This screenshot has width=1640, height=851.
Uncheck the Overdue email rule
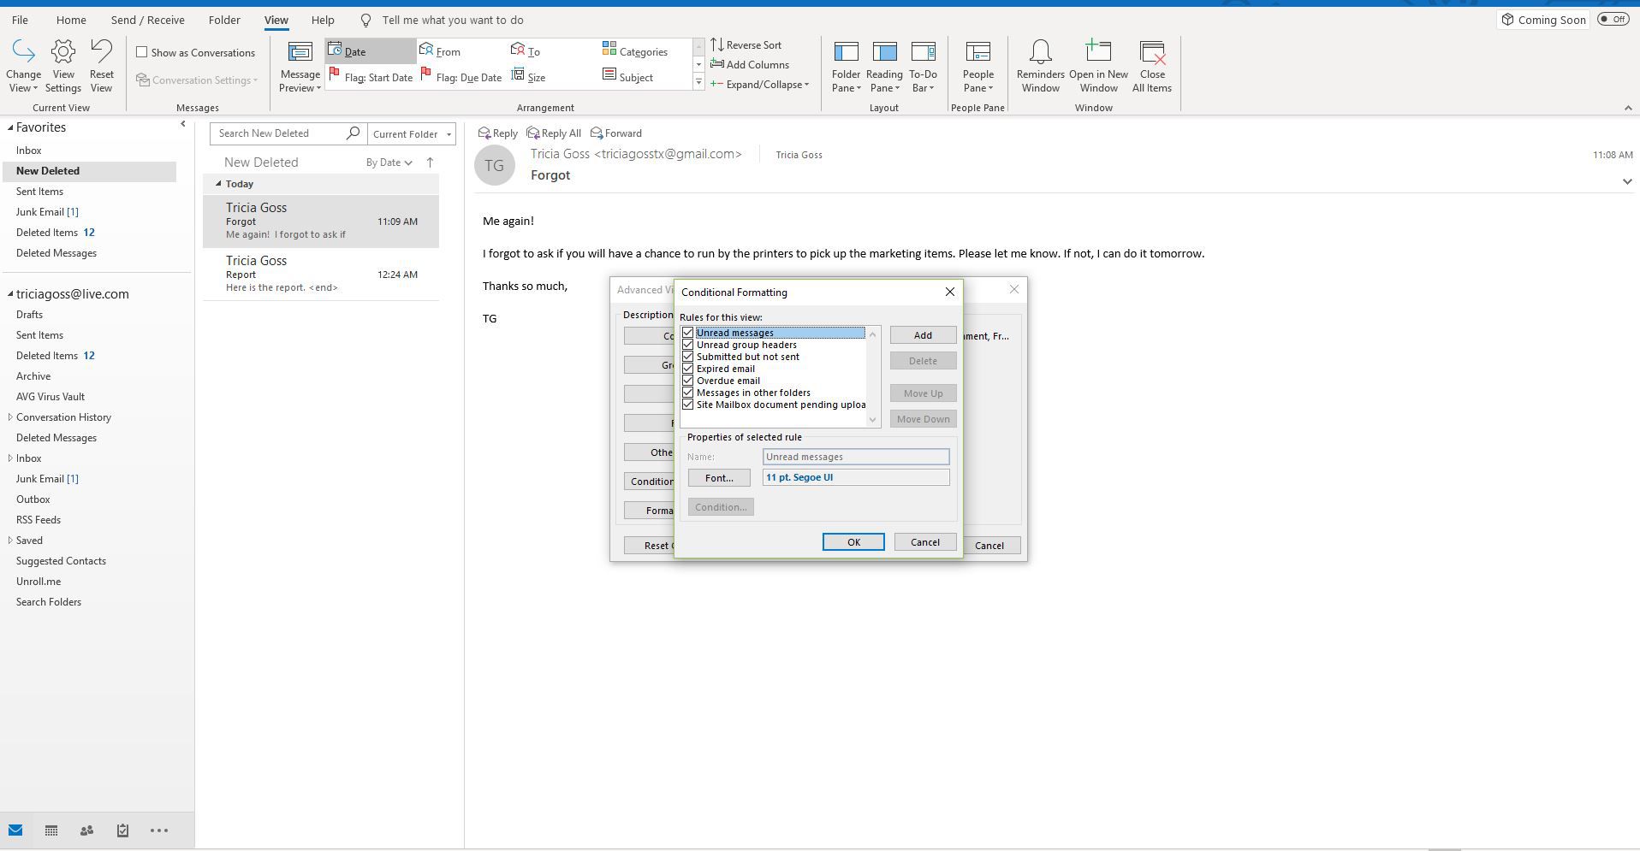687,381
